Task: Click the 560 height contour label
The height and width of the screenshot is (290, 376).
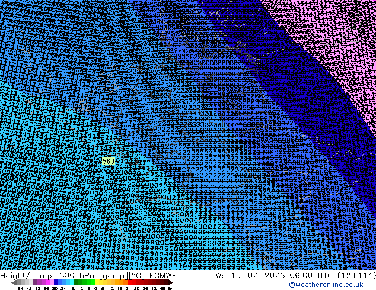Action: coord(108,161)
